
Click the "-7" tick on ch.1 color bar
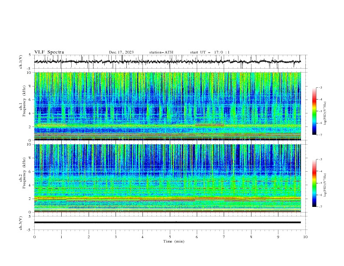point(320,135)
